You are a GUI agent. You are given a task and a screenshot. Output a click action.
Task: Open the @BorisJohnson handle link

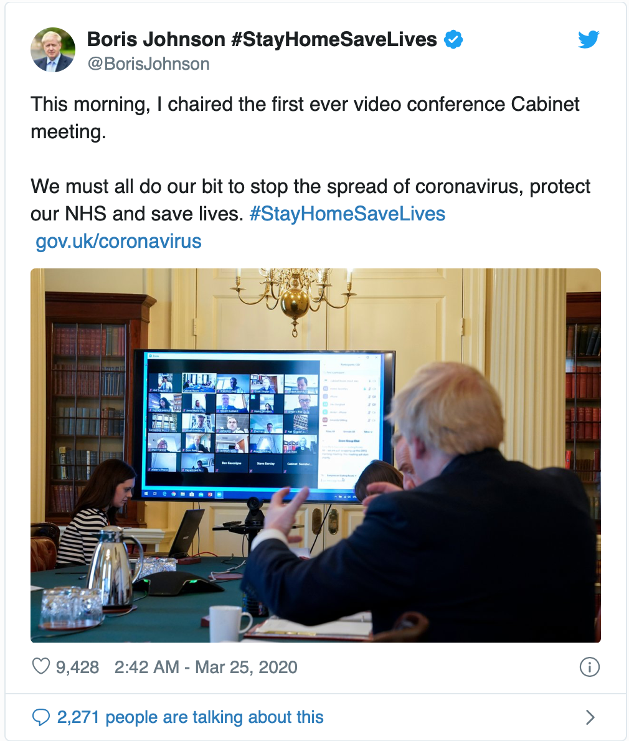tap(148, 64)
